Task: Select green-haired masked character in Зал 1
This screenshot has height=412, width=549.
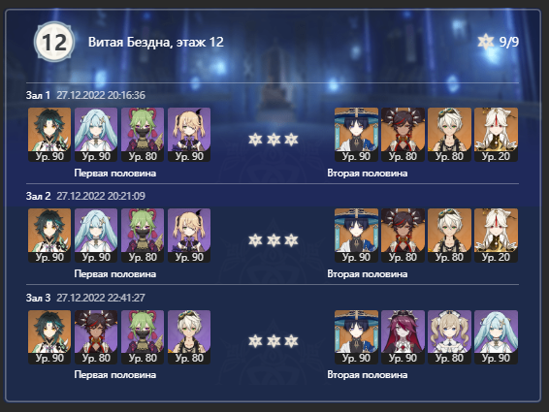Action: click(143, 135)
